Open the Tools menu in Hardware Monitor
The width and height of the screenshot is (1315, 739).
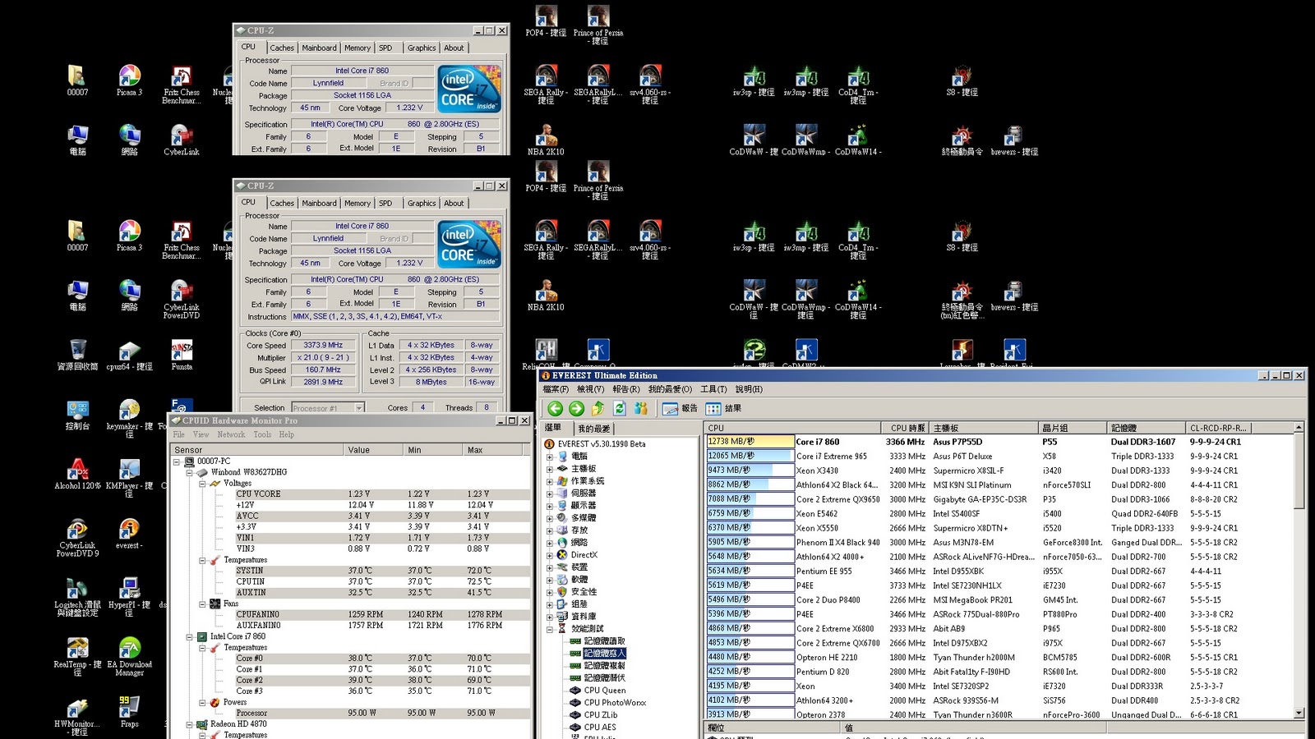pos(262,434)
